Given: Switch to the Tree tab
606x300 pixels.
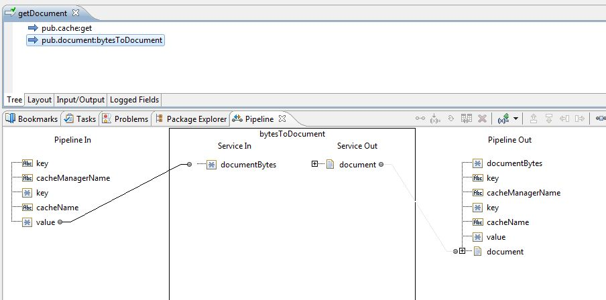Looking at the screenshot, I should (x=15, y=100).
